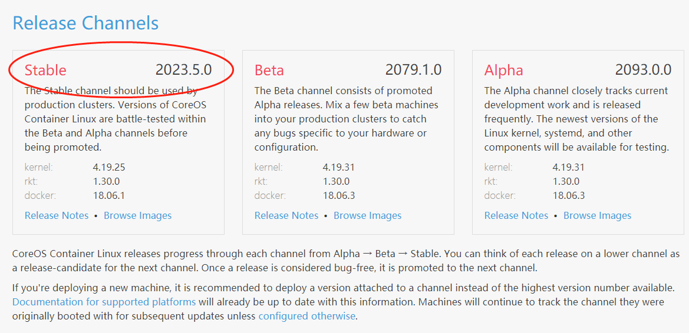Click the Beta channel title
The height and width of the screenshot is (333, 689).
269,70
